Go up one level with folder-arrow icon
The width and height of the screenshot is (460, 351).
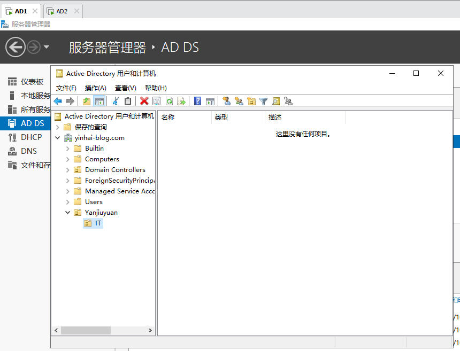pyautogui.click(x=87, y=102)
